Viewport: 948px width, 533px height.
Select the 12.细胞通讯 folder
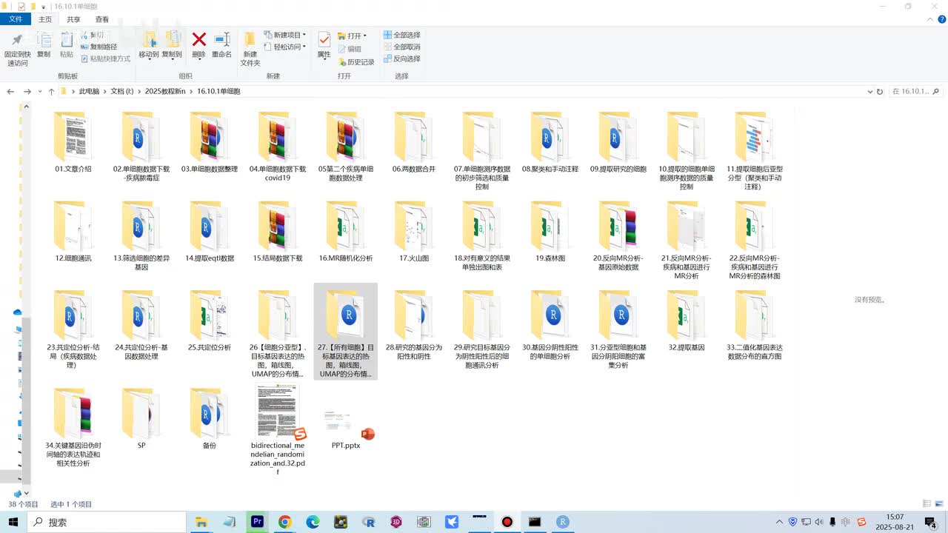point(73,232)
